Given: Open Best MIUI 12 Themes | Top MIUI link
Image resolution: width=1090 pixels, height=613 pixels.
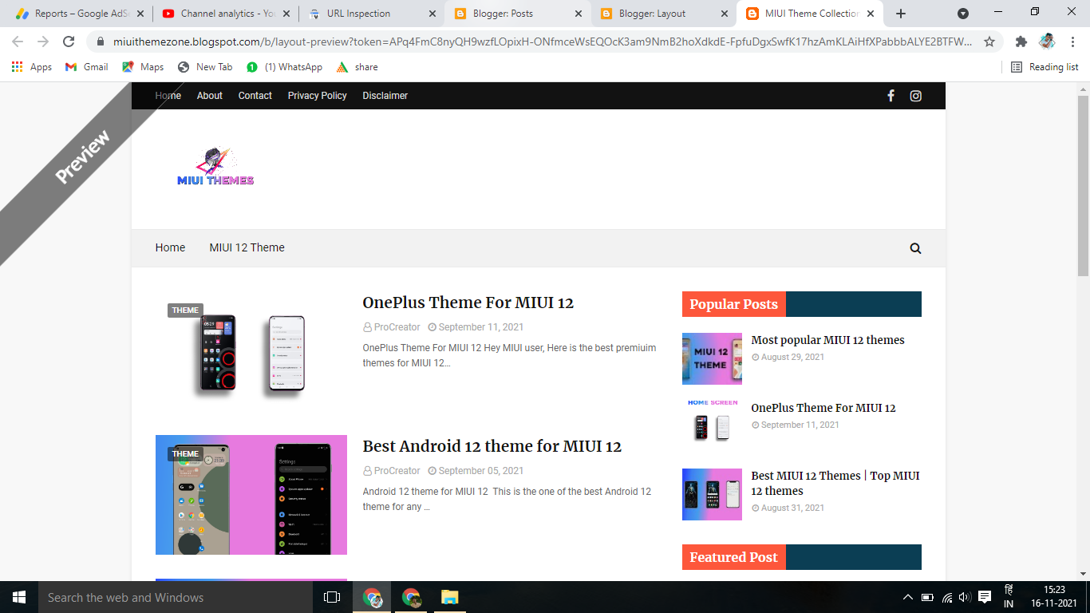Looking at the screenshot, I should [835, 483].
